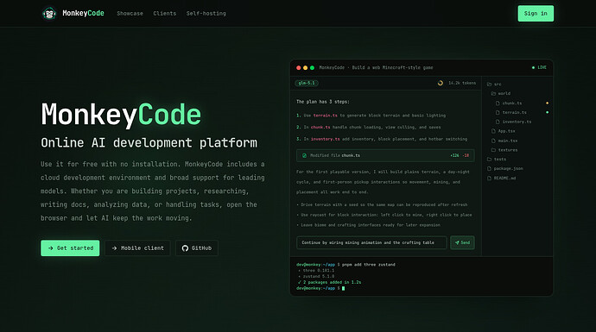The image size is (596, 332).
Task: Click '2 packages added in 1.2s' text
Action: [x=333, y=282]
